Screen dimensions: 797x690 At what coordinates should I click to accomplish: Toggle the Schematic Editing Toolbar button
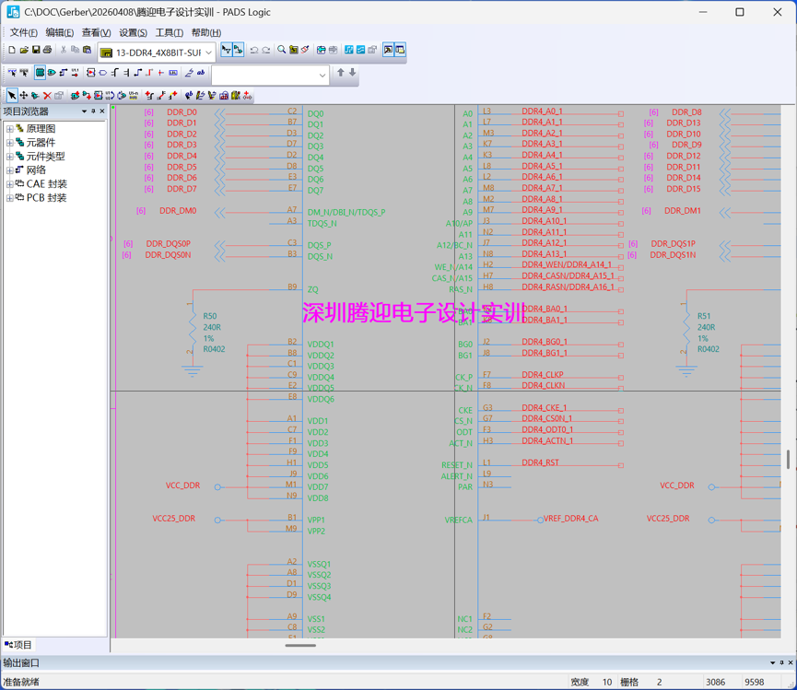[x=238, y=50]
